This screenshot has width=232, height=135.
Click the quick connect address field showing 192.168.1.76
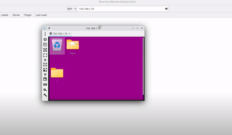click(120, 9)
